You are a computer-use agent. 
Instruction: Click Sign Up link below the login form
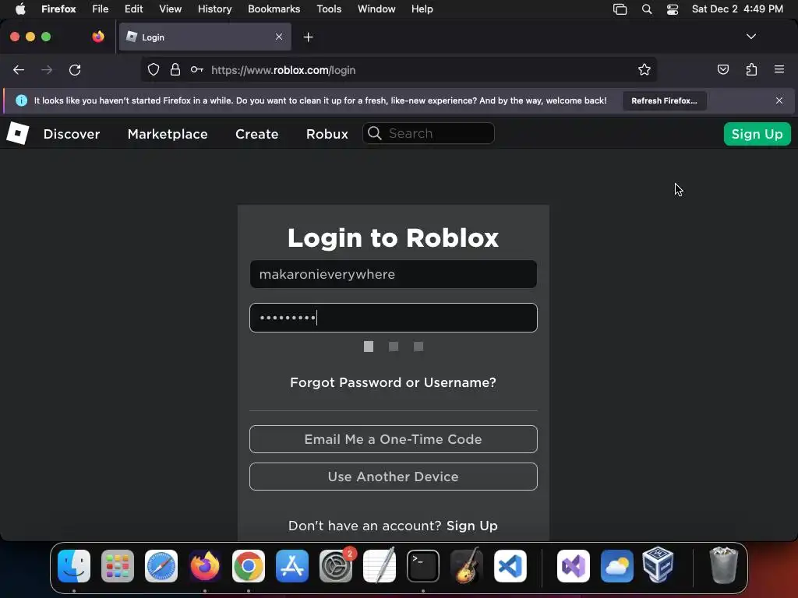click(x=471, y=526)
